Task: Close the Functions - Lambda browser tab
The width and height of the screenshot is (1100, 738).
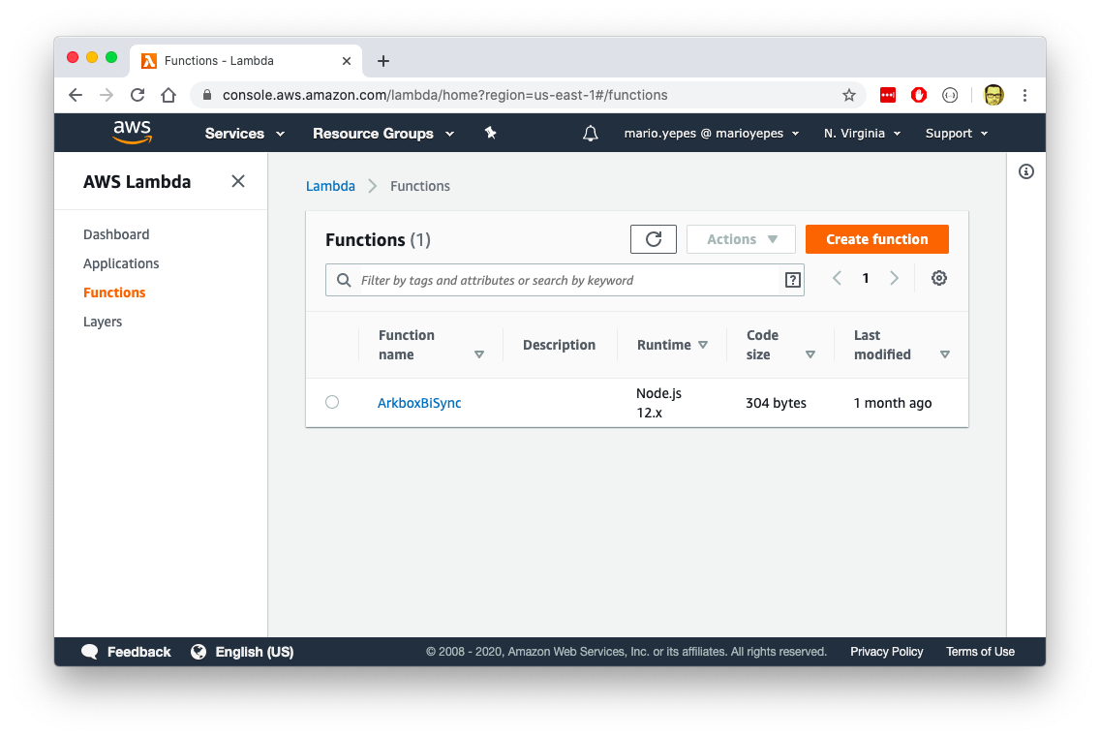Action: tap(347, 61)
